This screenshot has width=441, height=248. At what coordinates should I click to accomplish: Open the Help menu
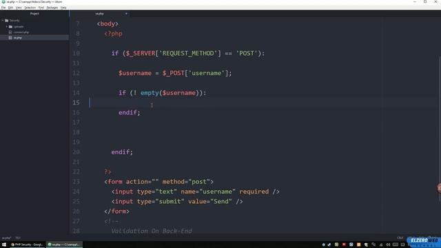coord(63,8)
